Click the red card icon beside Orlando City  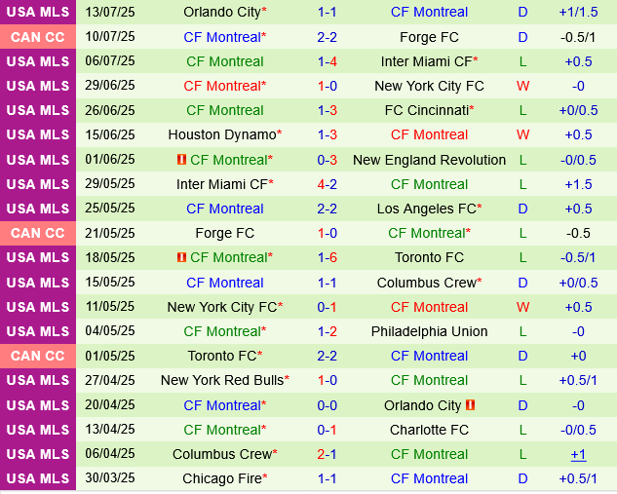point(471,405)
